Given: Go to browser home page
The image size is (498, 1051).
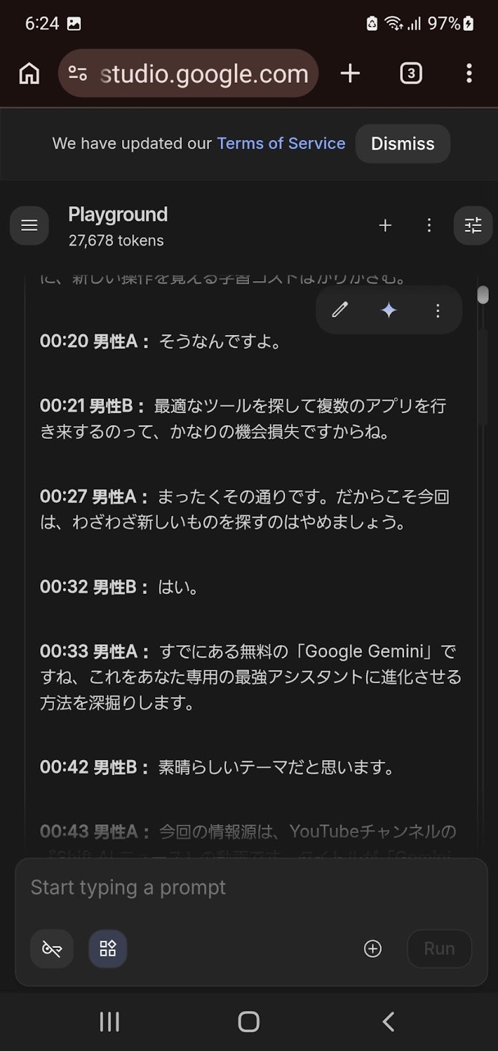Looking at the screenshot, I should [29, 74].
